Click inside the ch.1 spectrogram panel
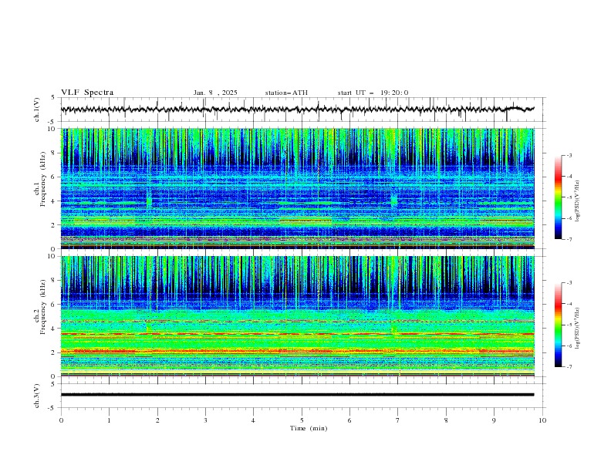Screen dimensions: 611x472 pyautogui.click(x=297, y=188)
